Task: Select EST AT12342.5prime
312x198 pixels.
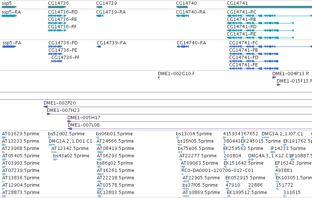Action: [x=70, y=148]
